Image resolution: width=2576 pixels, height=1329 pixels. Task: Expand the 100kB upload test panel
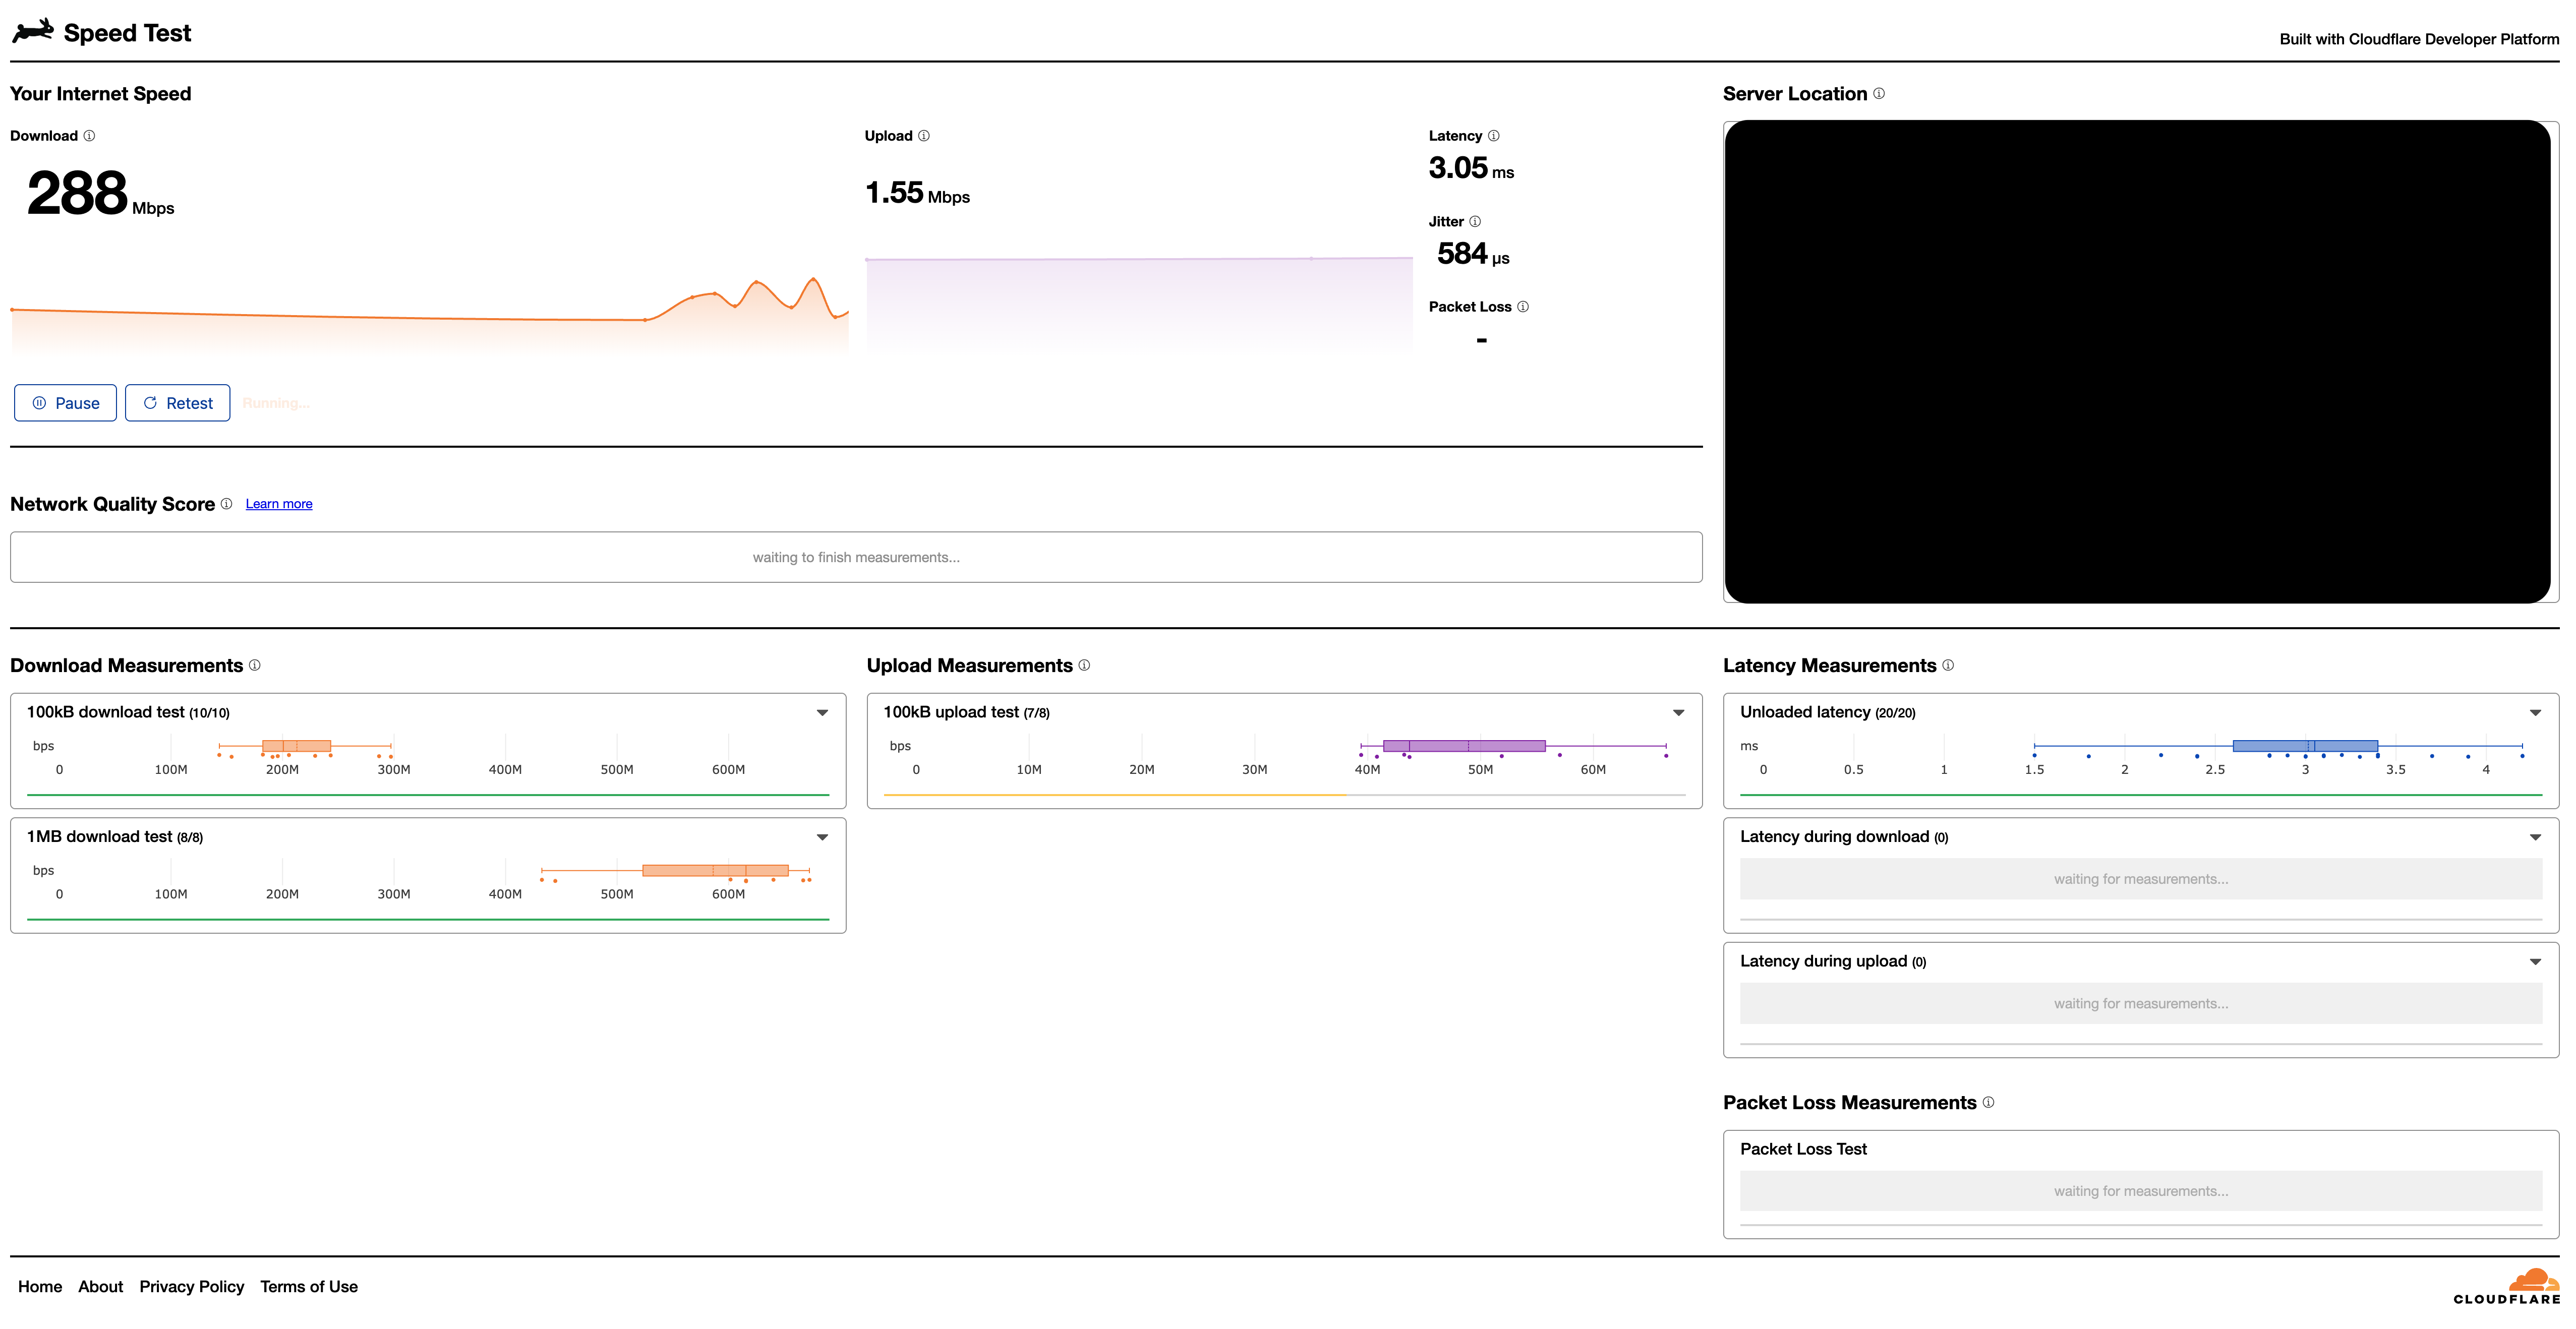[x=1679, y=713]
